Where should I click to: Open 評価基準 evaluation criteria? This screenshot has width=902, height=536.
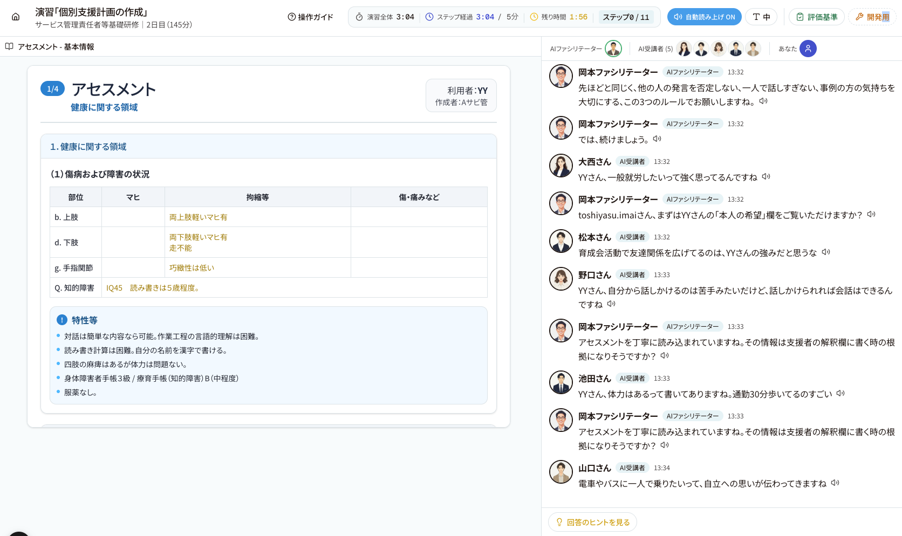tap(817, 17)
